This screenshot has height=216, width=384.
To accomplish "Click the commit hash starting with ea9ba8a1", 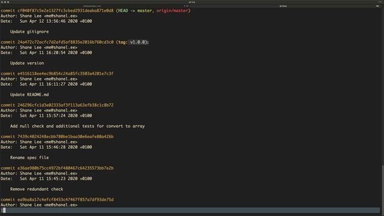I will (x=65, y=200).
